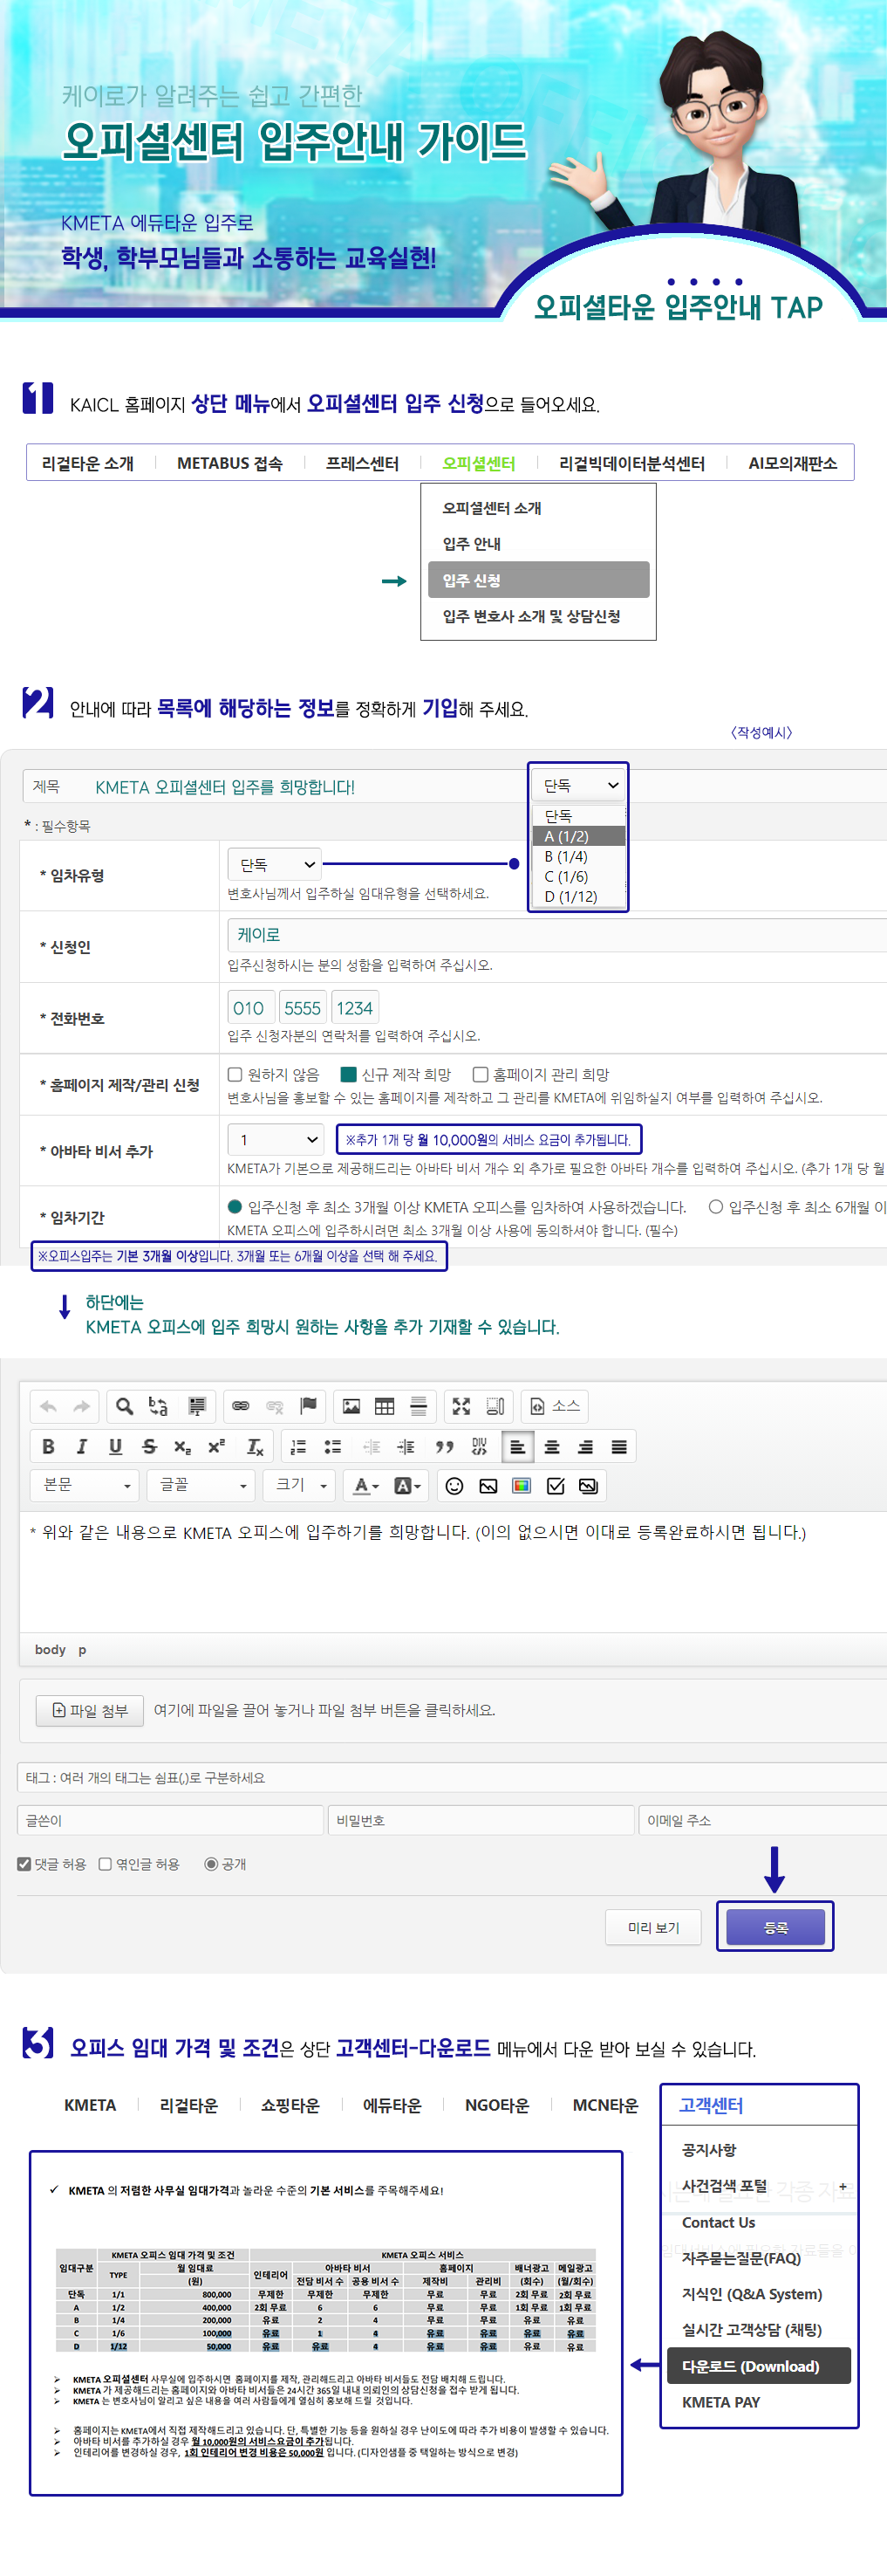Viewport: 887px width, 2576px height.
Task: Toggle the '댓글 허용' checkbox
Action: pyautogui.click(x=24, y=1864)
